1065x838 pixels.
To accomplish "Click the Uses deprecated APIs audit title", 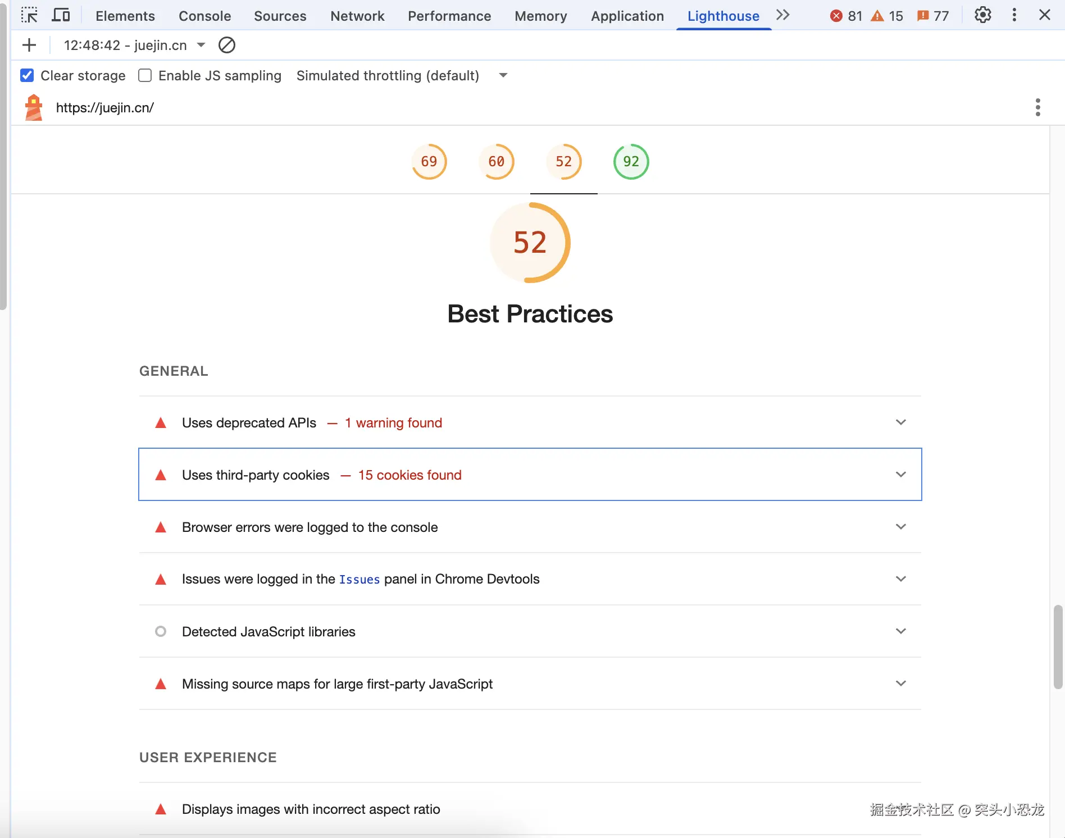I will click(249, 422).
